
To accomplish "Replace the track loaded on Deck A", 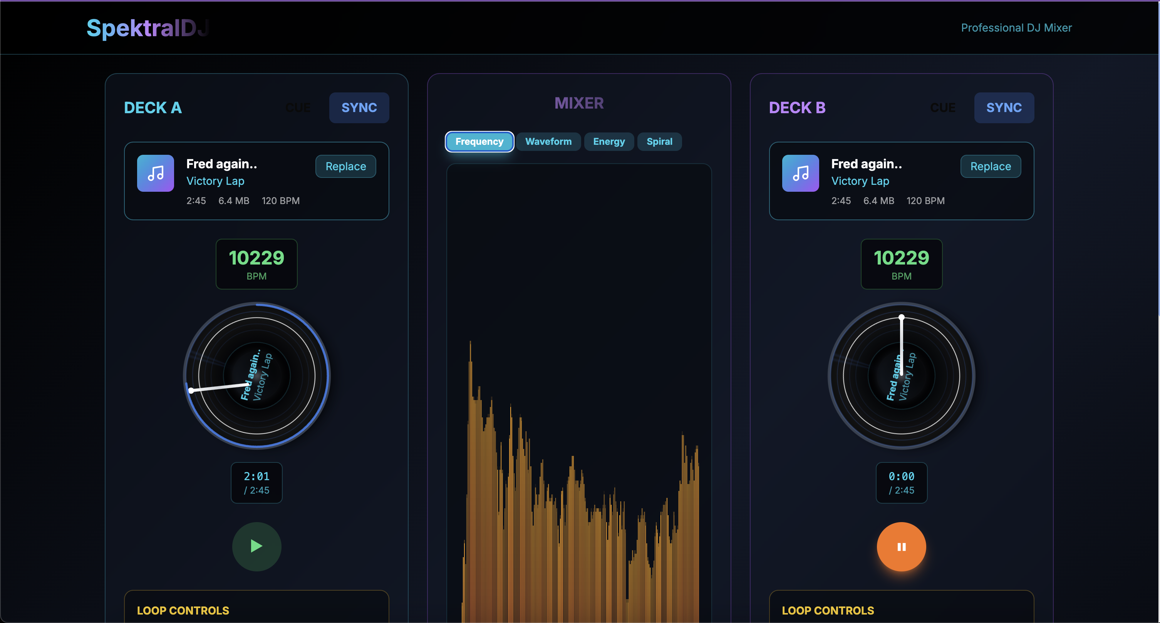I will click(x=345, y=166).
